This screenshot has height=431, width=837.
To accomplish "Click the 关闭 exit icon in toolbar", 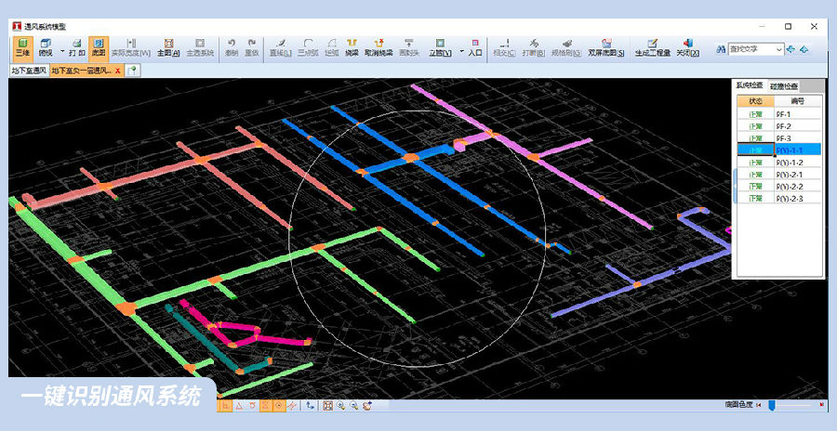I will (687, 47).
